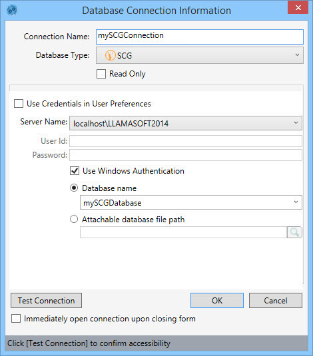The width and height of the screenshot is (313, 356).
Task: Click the Cancel button
Action: (276, 300)
